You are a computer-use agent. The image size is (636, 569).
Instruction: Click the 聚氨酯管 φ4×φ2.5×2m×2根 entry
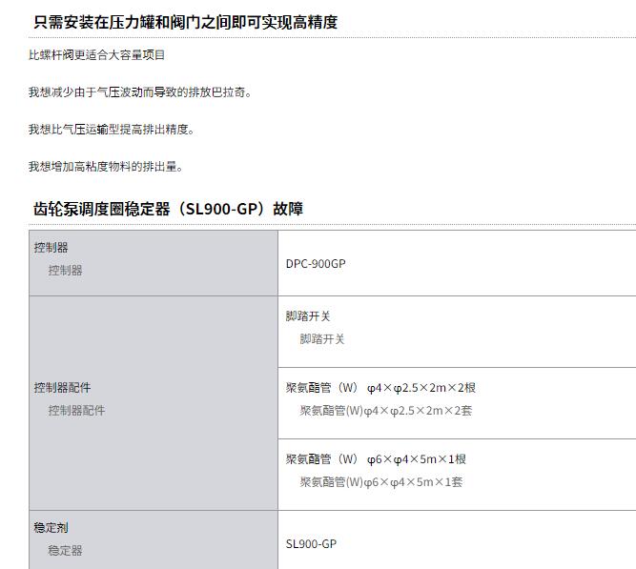(380, 388)
